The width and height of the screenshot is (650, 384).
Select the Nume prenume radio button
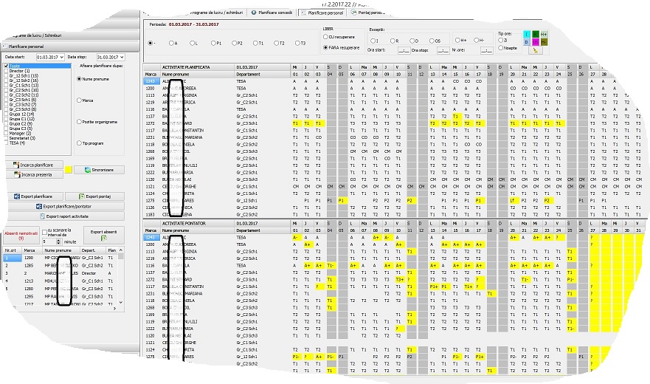point(79,79)
